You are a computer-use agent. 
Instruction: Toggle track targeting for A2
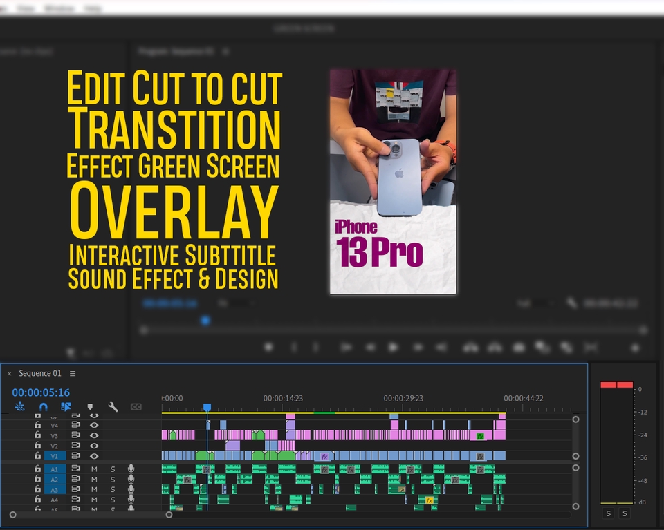click(x=55, y=480)
